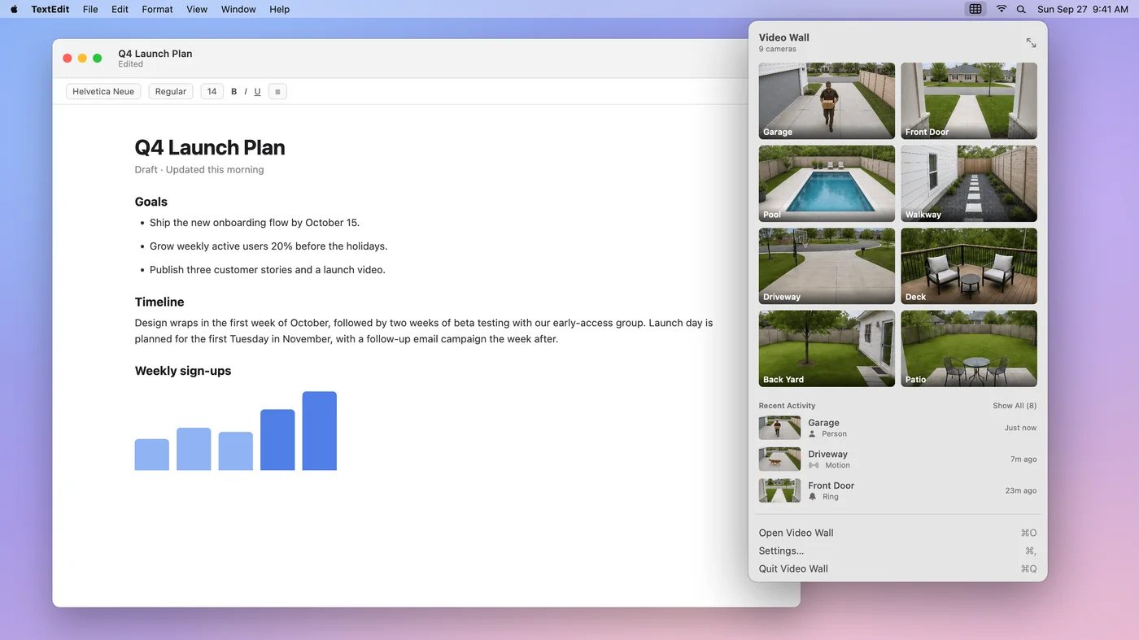Toggle underline formatting
The image size is (1139, 640).
(x=257, y=92)
